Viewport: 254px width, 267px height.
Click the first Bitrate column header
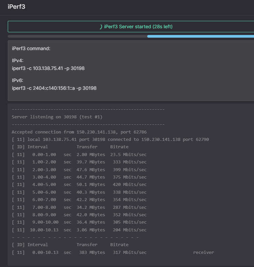[x=119, y=147]
